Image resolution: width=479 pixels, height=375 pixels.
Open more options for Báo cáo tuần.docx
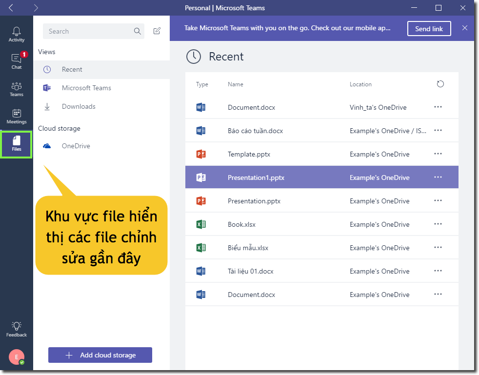coord(438,130)
